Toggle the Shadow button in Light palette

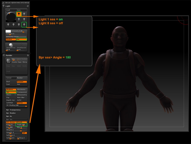(x=11, y=39)
